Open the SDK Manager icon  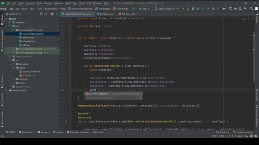pyautogui.click(x=245, y=9)
